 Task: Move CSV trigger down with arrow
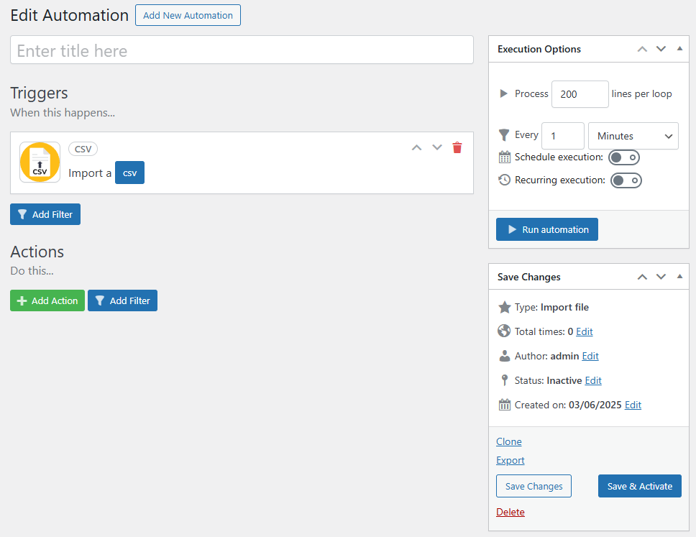[436, 147]
